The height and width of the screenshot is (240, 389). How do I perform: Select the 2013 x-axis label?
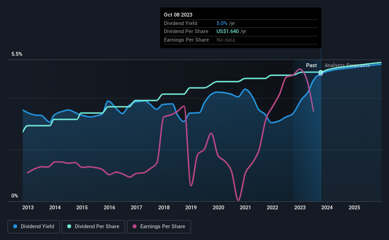(28, 207)
